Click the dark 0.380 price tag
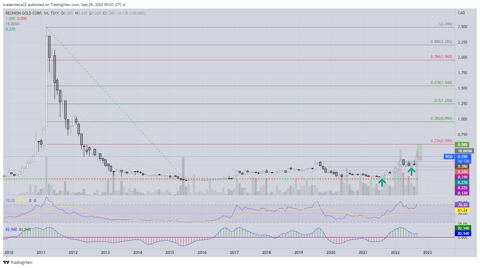Viewport: 480px width, 268px height. [462, 166]
